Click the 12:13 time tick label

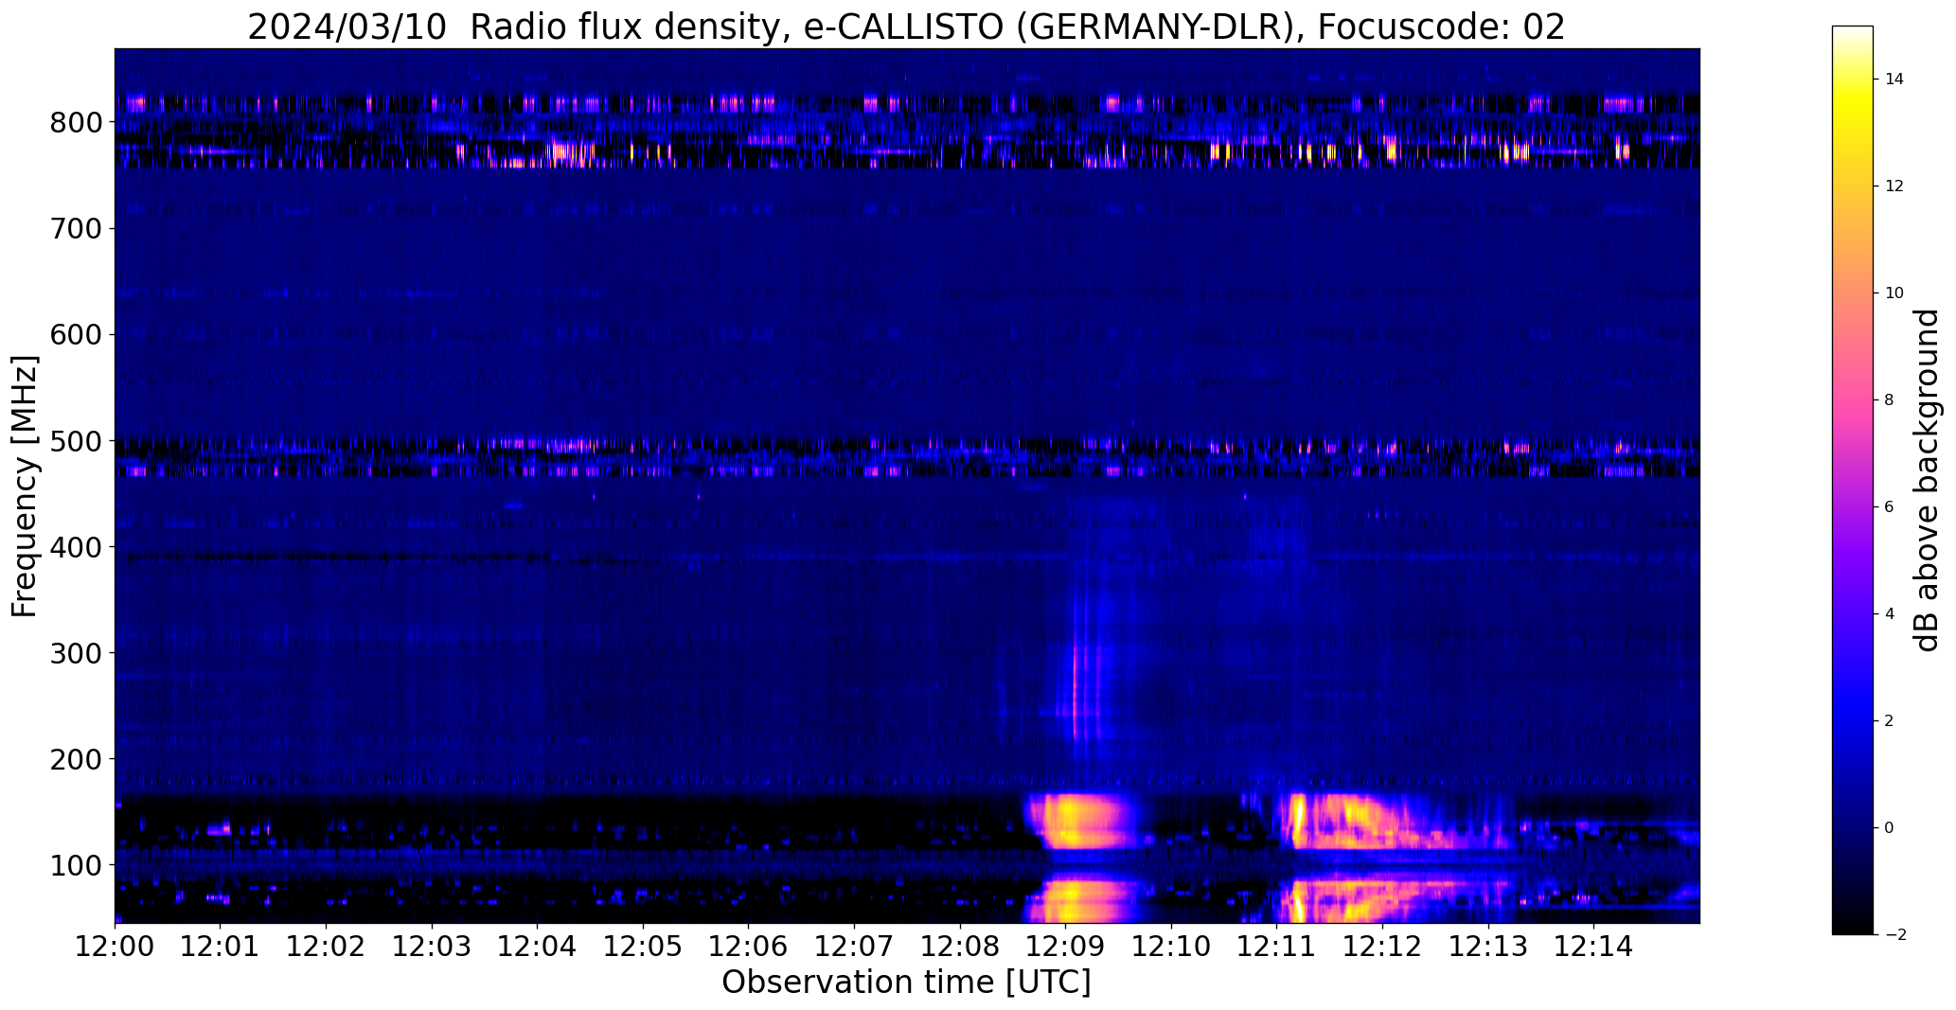1489,946
